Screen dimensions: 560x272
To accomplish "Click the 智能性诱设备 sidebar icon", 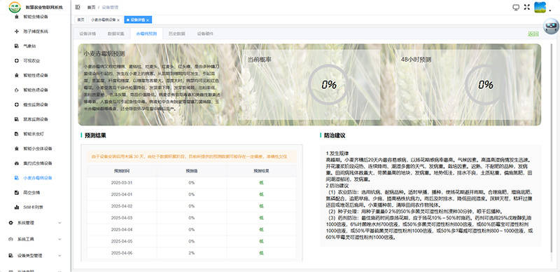I will (16, 76).
